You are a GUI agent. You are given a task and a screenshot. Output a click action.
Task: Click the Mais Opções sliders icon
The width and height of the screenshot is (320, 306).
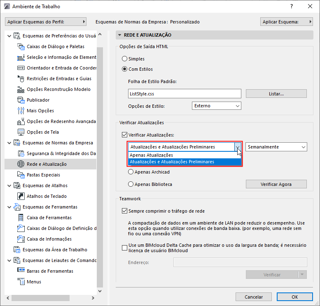click(x=21, y=111)
